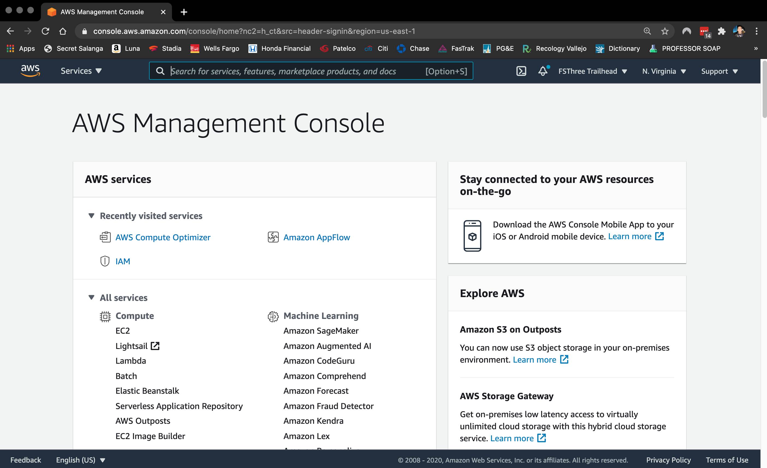Click the search magnifier icon

[160, 71]
